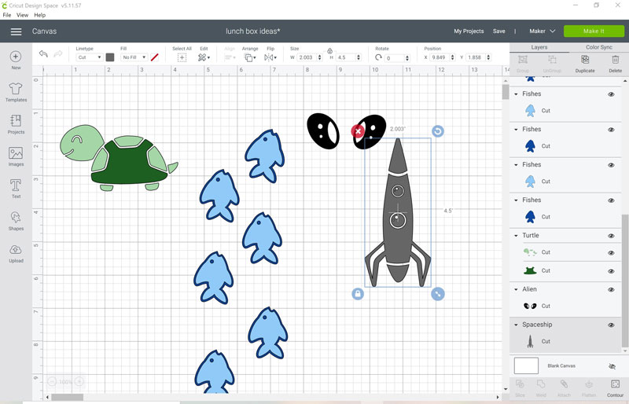Click the width size input field
The width and height of the screenshot is (629, 404).
point(307,57)
